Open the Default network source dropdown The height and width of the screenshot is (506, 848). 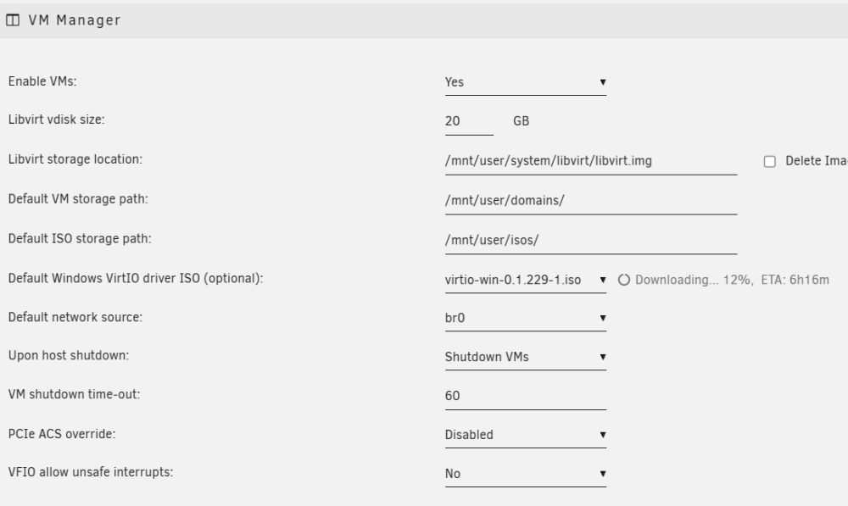(525, 318)
